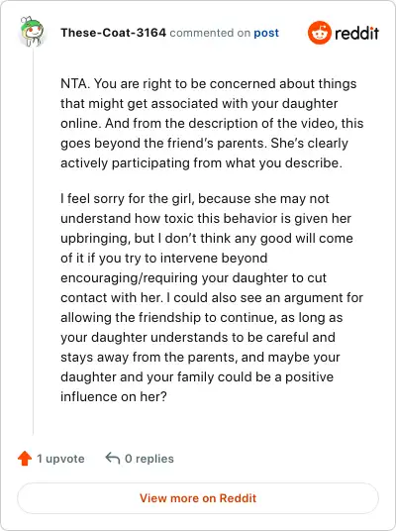Screen dimensions: 396x531
Task: Click the paragraph starting with "NTA."
Action: (212, 123)
